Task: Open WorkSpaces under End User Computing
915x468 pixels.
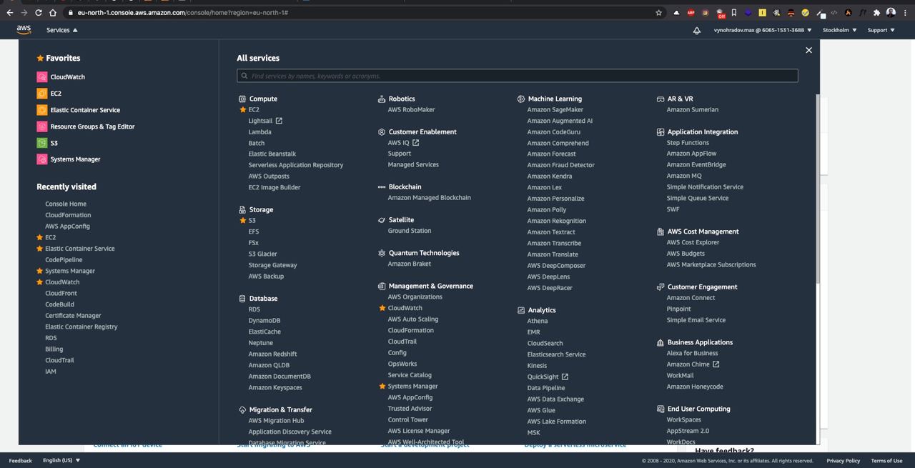Action: tap(683, 420)
